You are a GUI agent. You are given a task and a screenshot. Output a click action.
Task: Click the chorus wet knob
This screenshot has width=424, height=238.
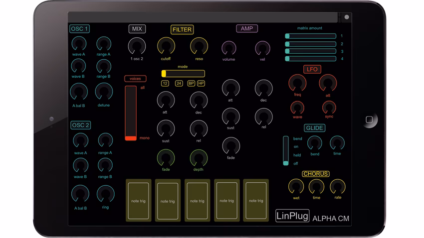click(x=296, y=186)
